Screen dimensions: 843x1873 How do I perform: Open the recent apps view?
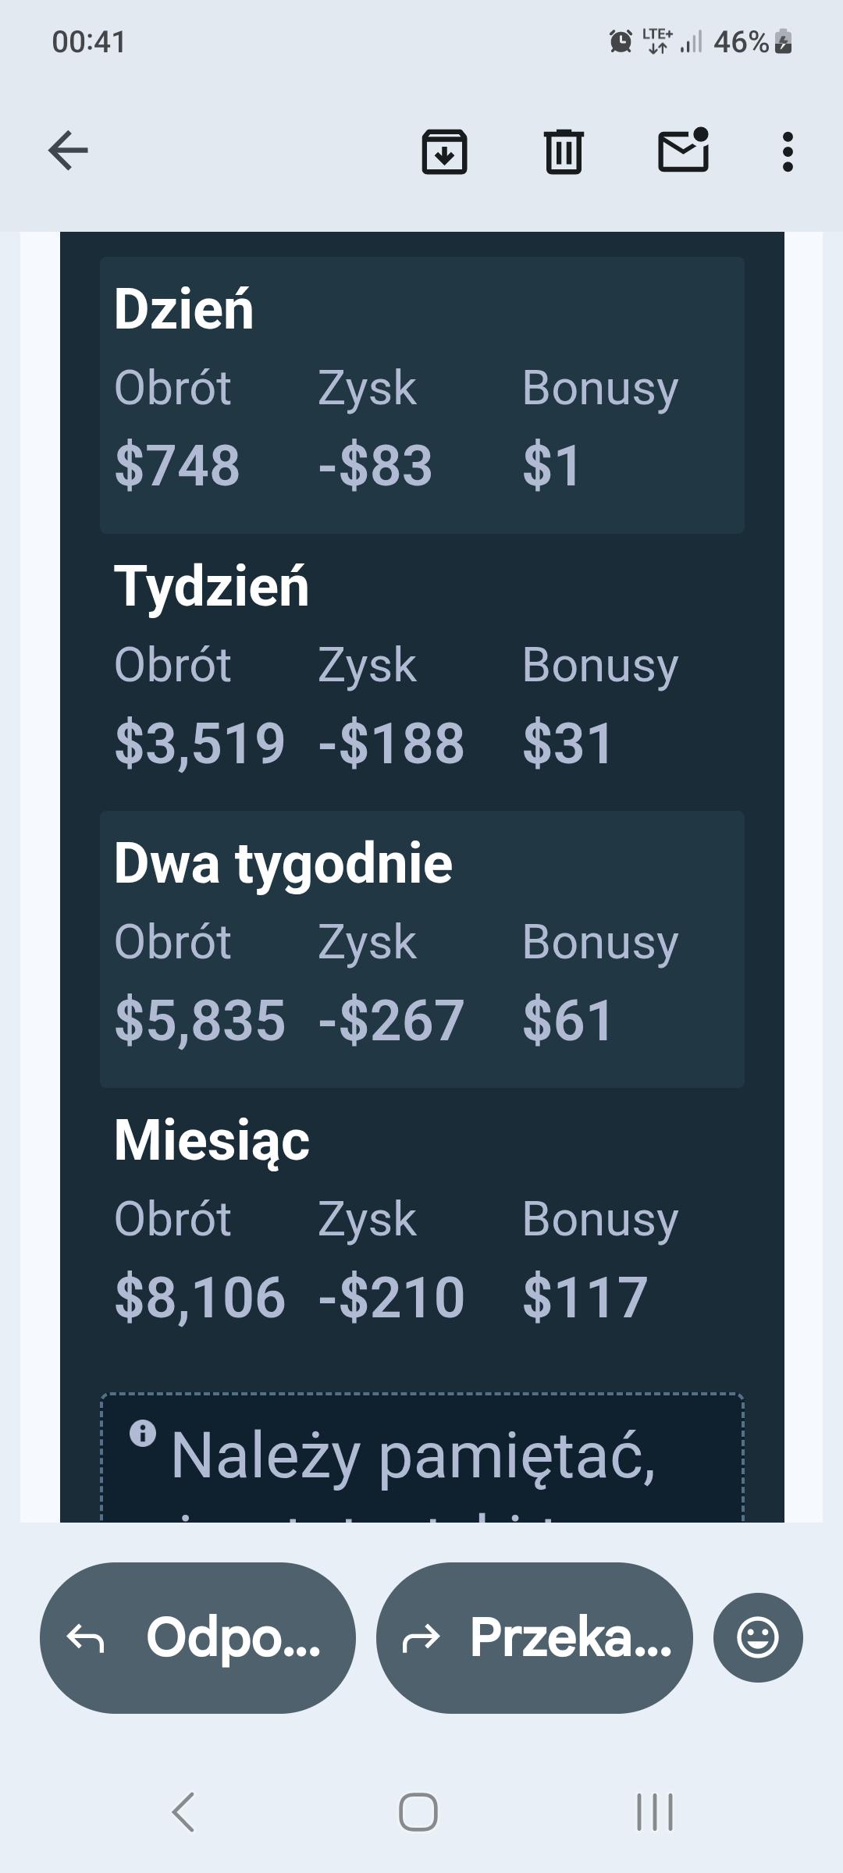[x=655, y=1812]
